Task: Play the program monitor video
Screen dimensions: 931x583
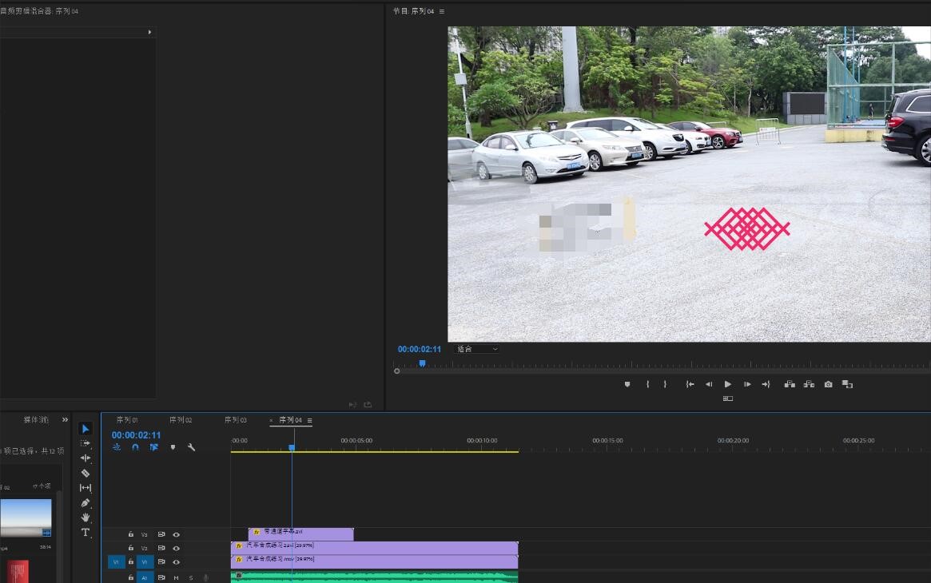Action: pyautogui.click(x=727, y=384)
